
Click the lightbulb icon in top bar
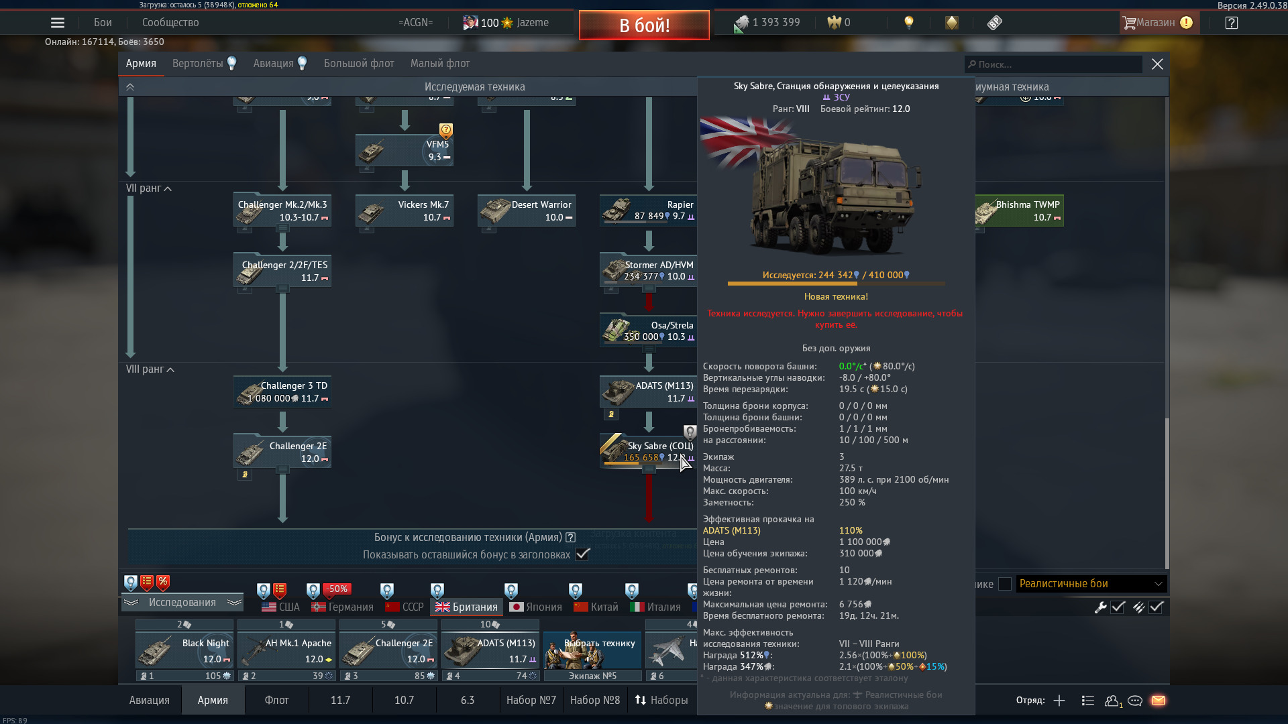(x=909, y=23)
